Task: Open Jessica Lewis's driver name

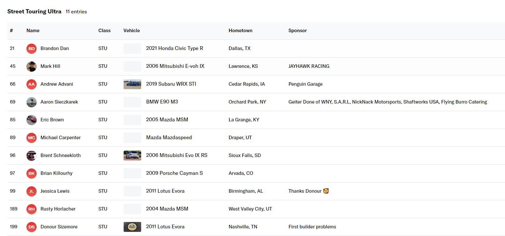Action: coord(55,191)
